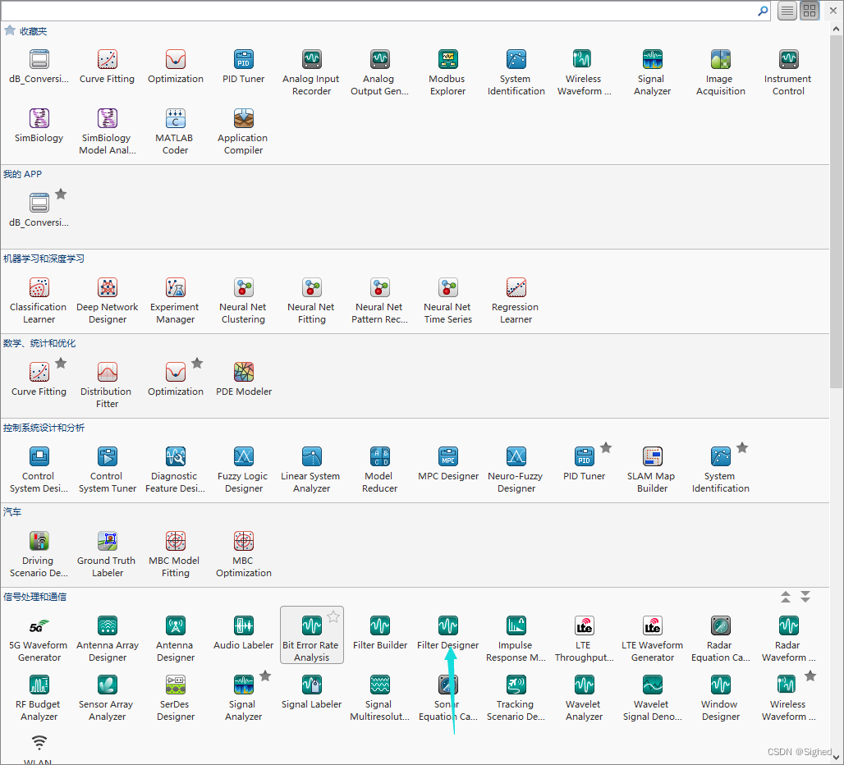The width and height of the screenshot is (844, 765).
Task: Toggle favorite star on PID Tuner in control section
Action: point(606,447)
